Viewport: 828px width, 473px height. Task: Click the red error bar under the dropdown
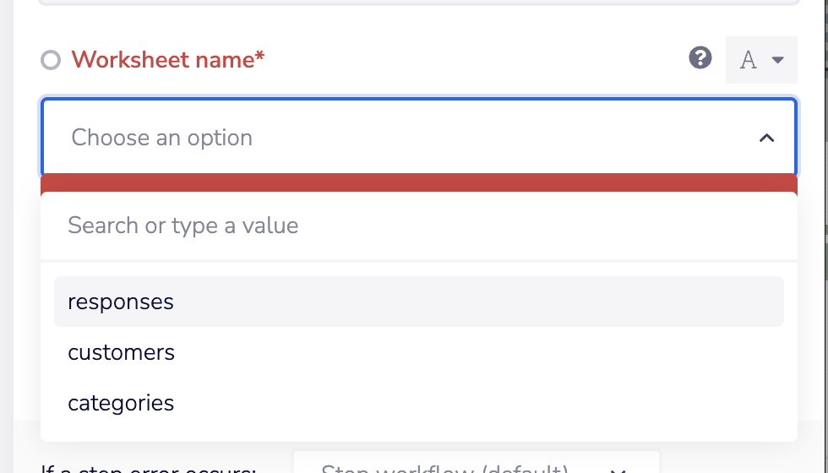pos(418,183)
